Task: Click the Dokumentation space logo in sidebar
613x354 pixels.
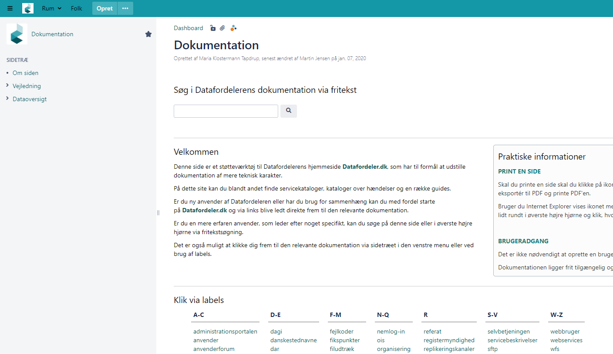Action: pos(17,34)
